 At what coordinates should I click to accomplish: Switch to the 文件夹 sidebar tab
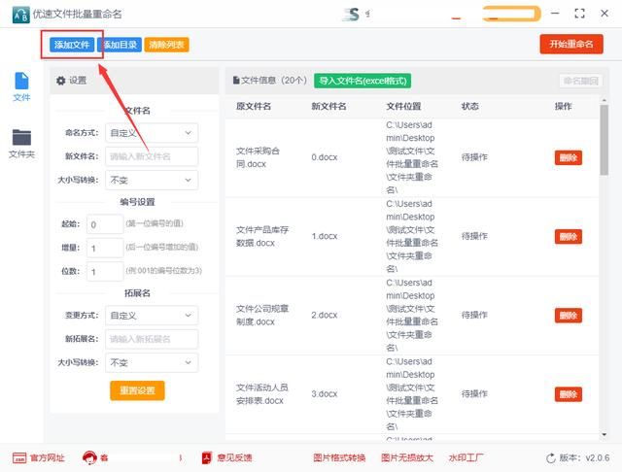21,144
